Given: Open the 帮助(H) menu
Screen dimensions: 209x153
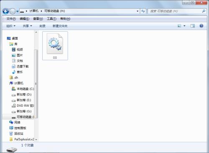Looking at the screenshot, I should [65, 19].
